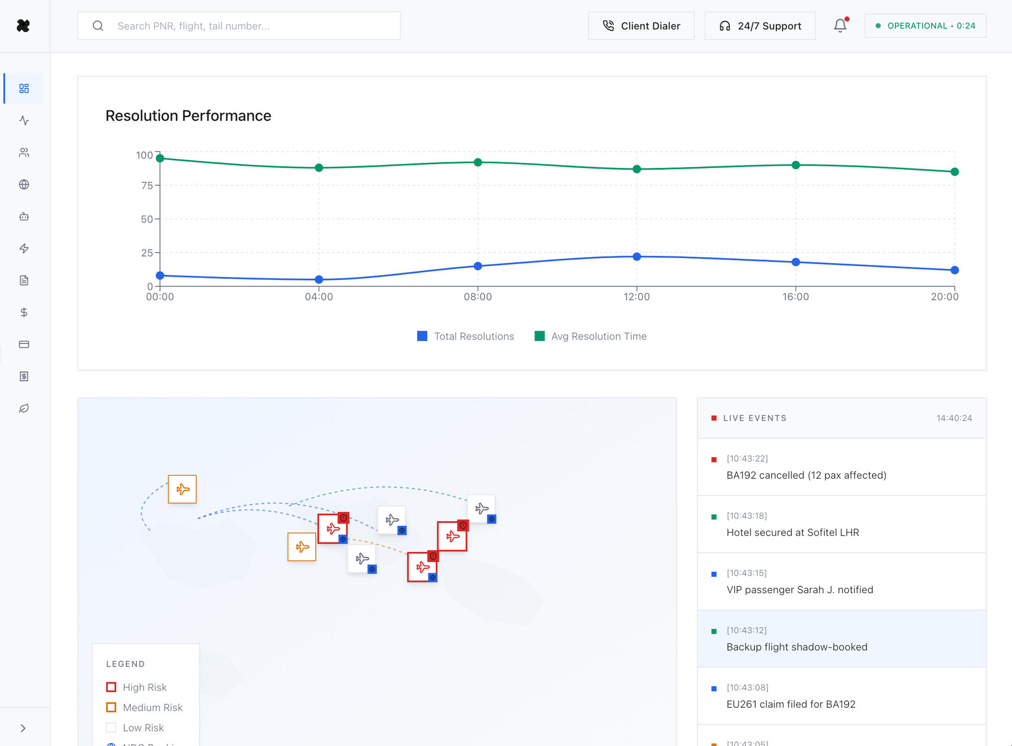Open the dollar sign sidebar icon
The width and height of the screenshot is (1012, 746).
(x=24, y=312)
